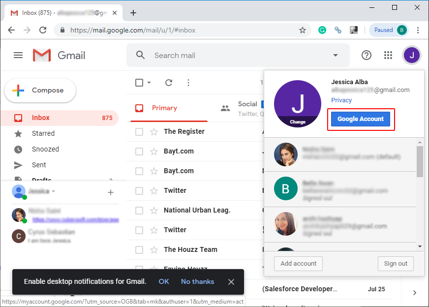Open Chrome's three-dot menu

click(x=418, y=30)
